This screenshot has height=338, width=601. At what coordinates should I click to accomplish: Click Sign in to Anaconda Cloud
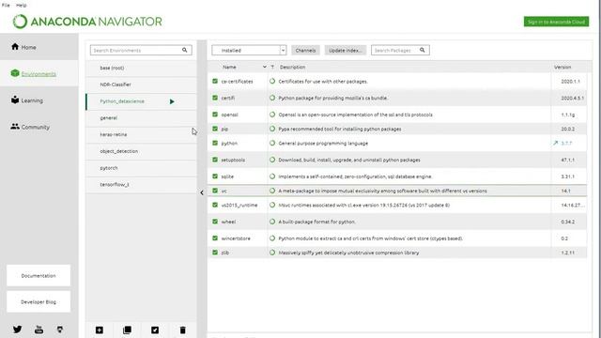556,22
